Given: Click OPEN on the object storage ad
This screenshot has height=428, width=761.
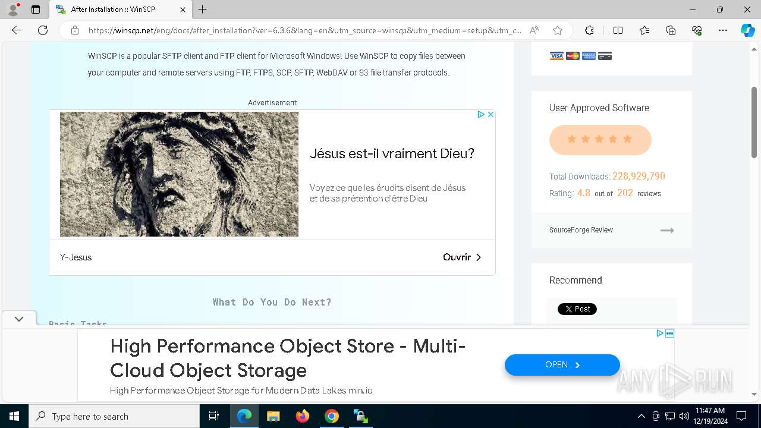Looking at the screenshot, I should pyautogui.click(x=562, y=365).
